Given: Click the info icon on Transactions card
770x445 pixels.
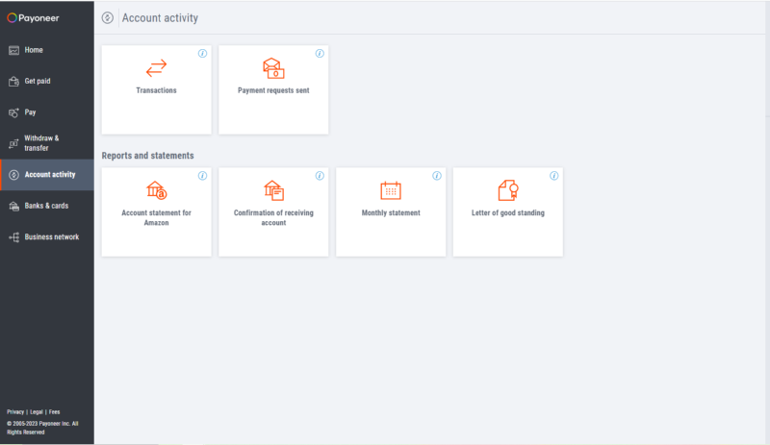Looking at the screenshot, I should point(202,53).
